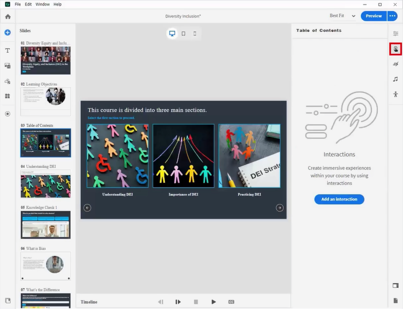403x309 pixels.
Task: Switch to desktop device view
Action: coord(172,34)
